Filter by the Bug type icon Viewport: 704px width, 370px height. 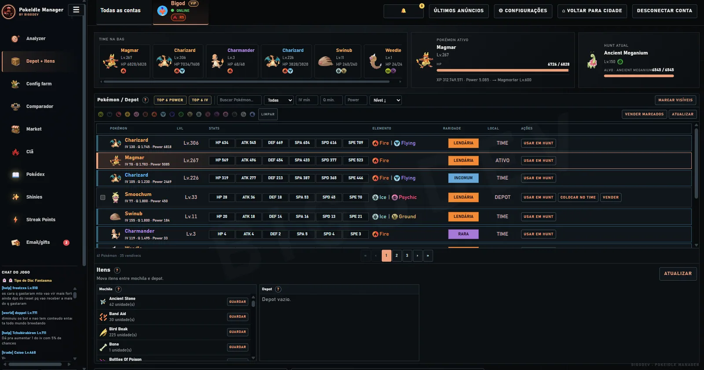(101, 114)
